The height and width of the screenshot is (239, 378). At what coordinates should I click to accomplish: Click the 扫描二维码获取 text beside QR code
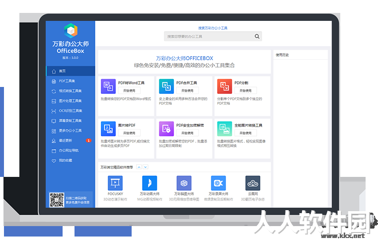[x=76, y=198]
